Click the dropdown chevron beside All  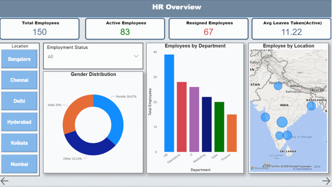pyautogui.click(x=136, y=56)
